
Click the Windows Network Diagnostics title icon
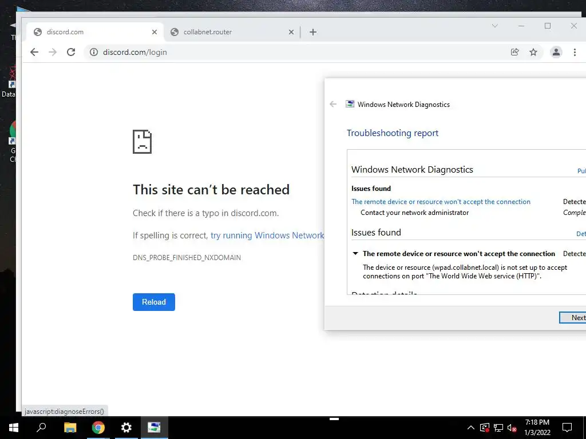click(x=350, y=104)
